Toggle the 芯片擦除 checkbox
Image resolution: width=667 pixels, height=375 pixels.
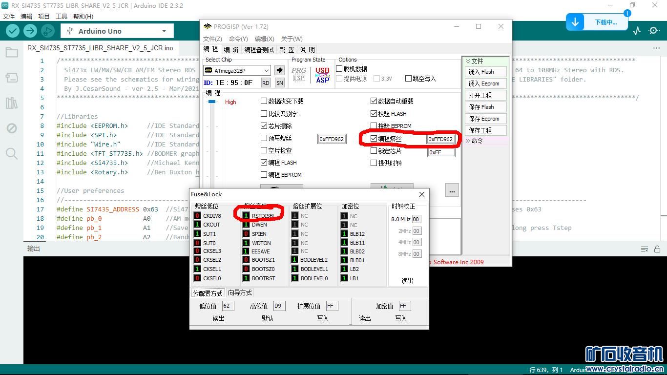264,125
